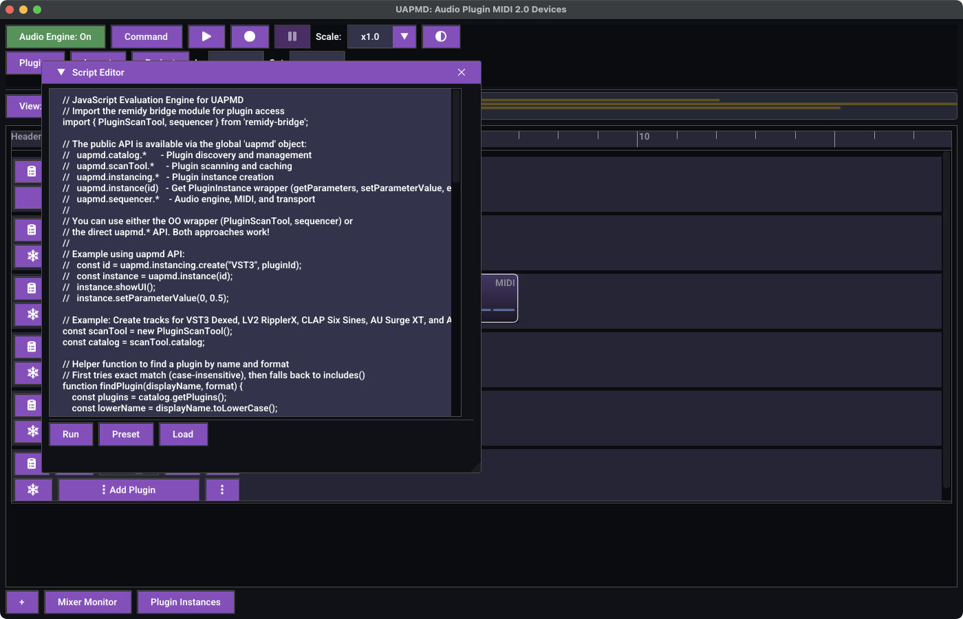Click the comment line 'uapmd.instancing.*'

tap(168, 177)
